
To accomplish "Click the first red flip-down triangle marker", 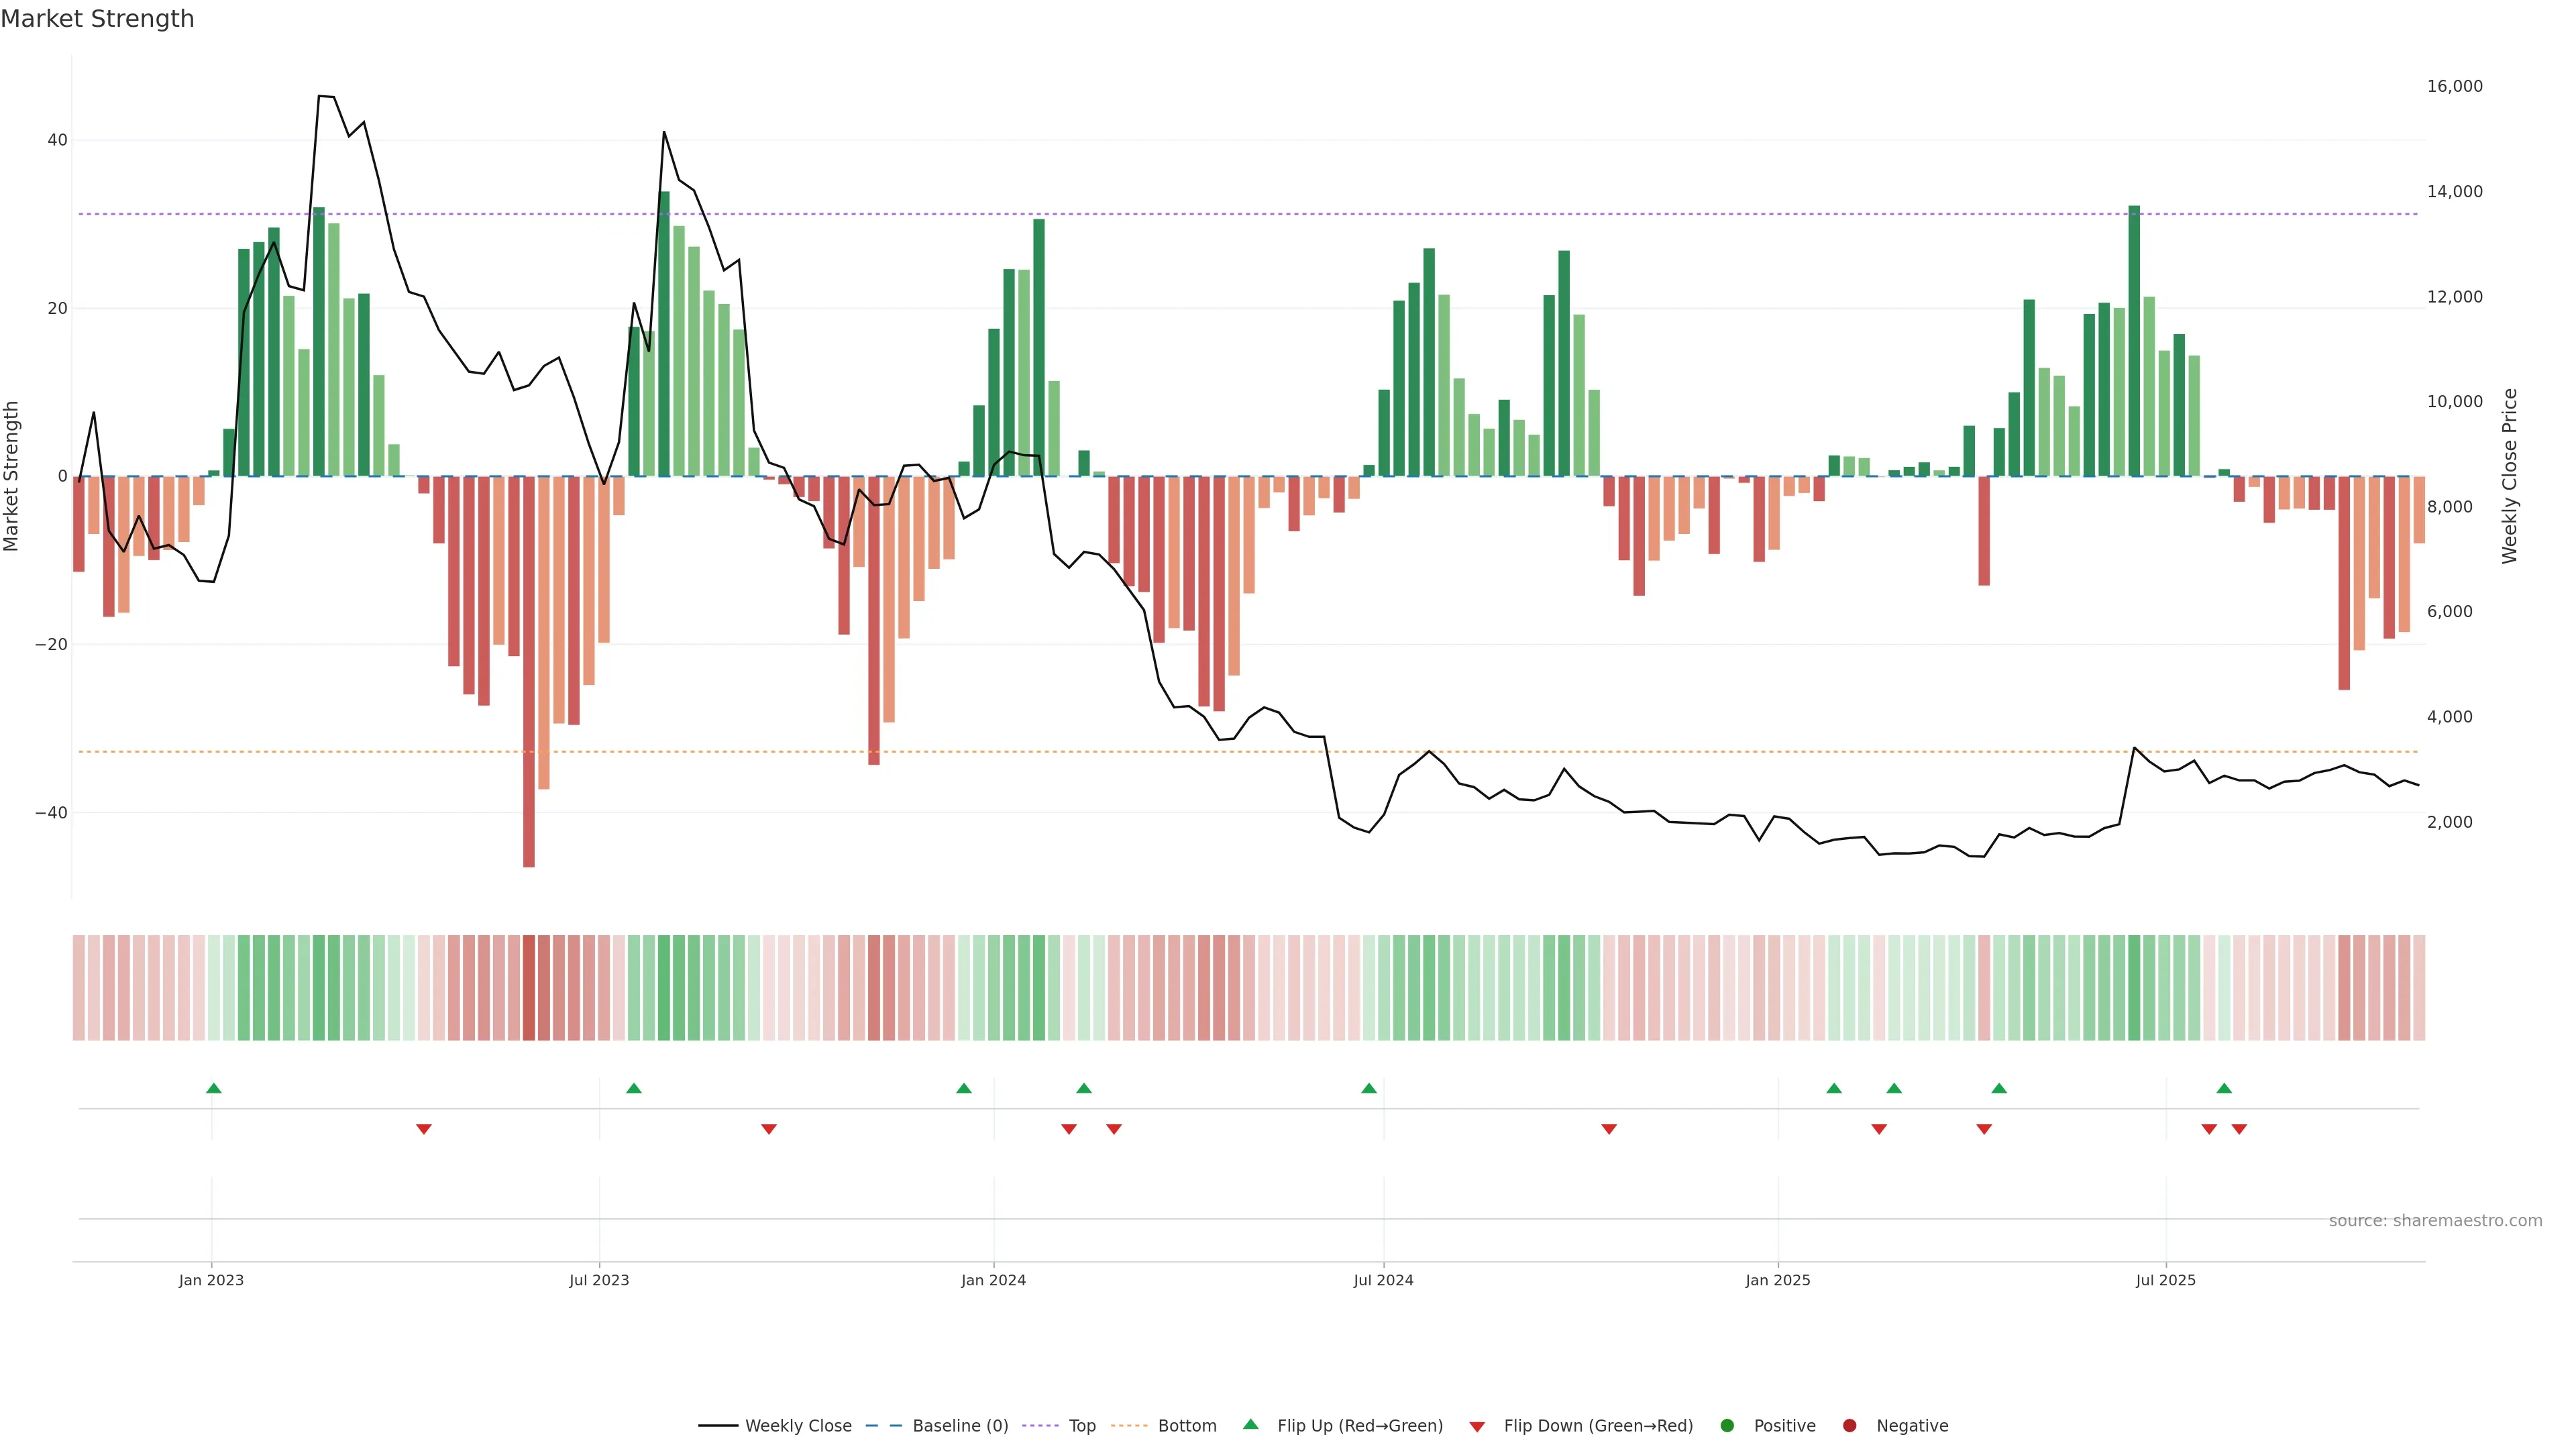I will click(x=423, y=1129).
